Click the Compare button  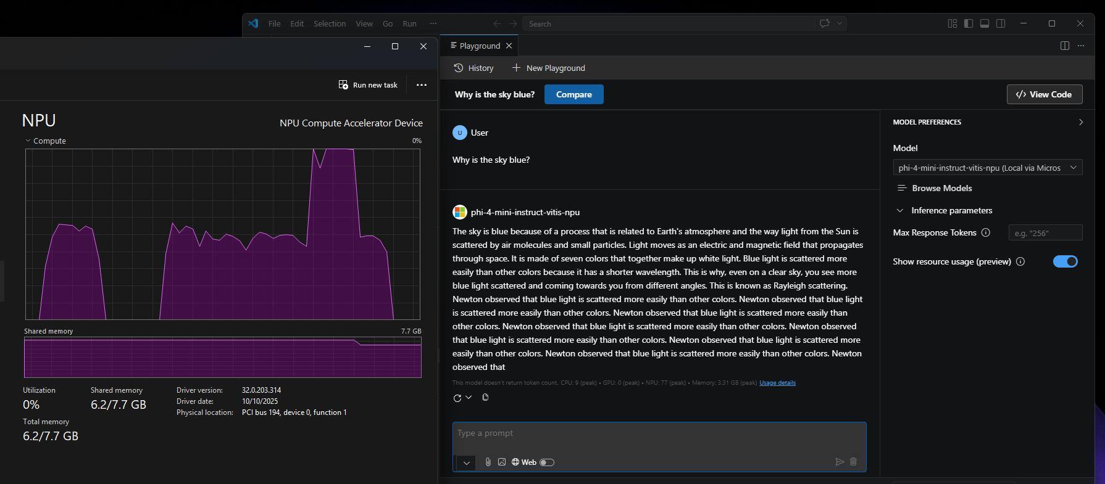pyautogui.click(x=573, y=94)
